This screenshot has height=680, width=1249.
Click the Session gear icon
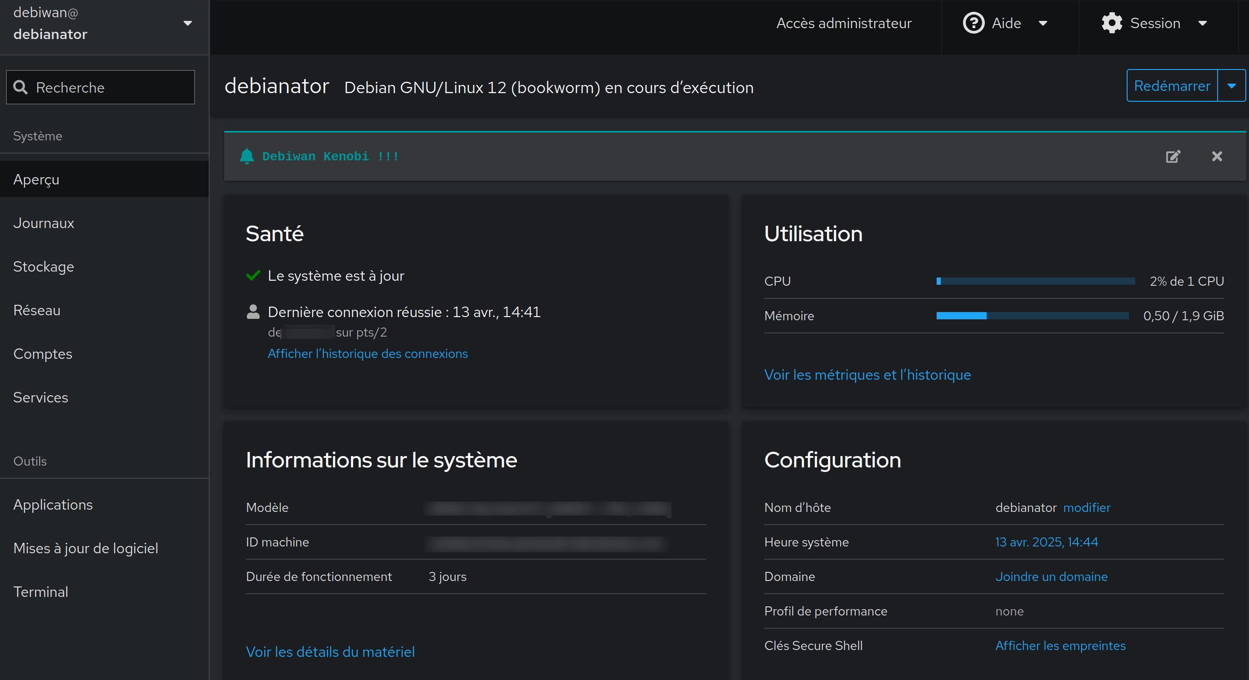point(1111,23)
